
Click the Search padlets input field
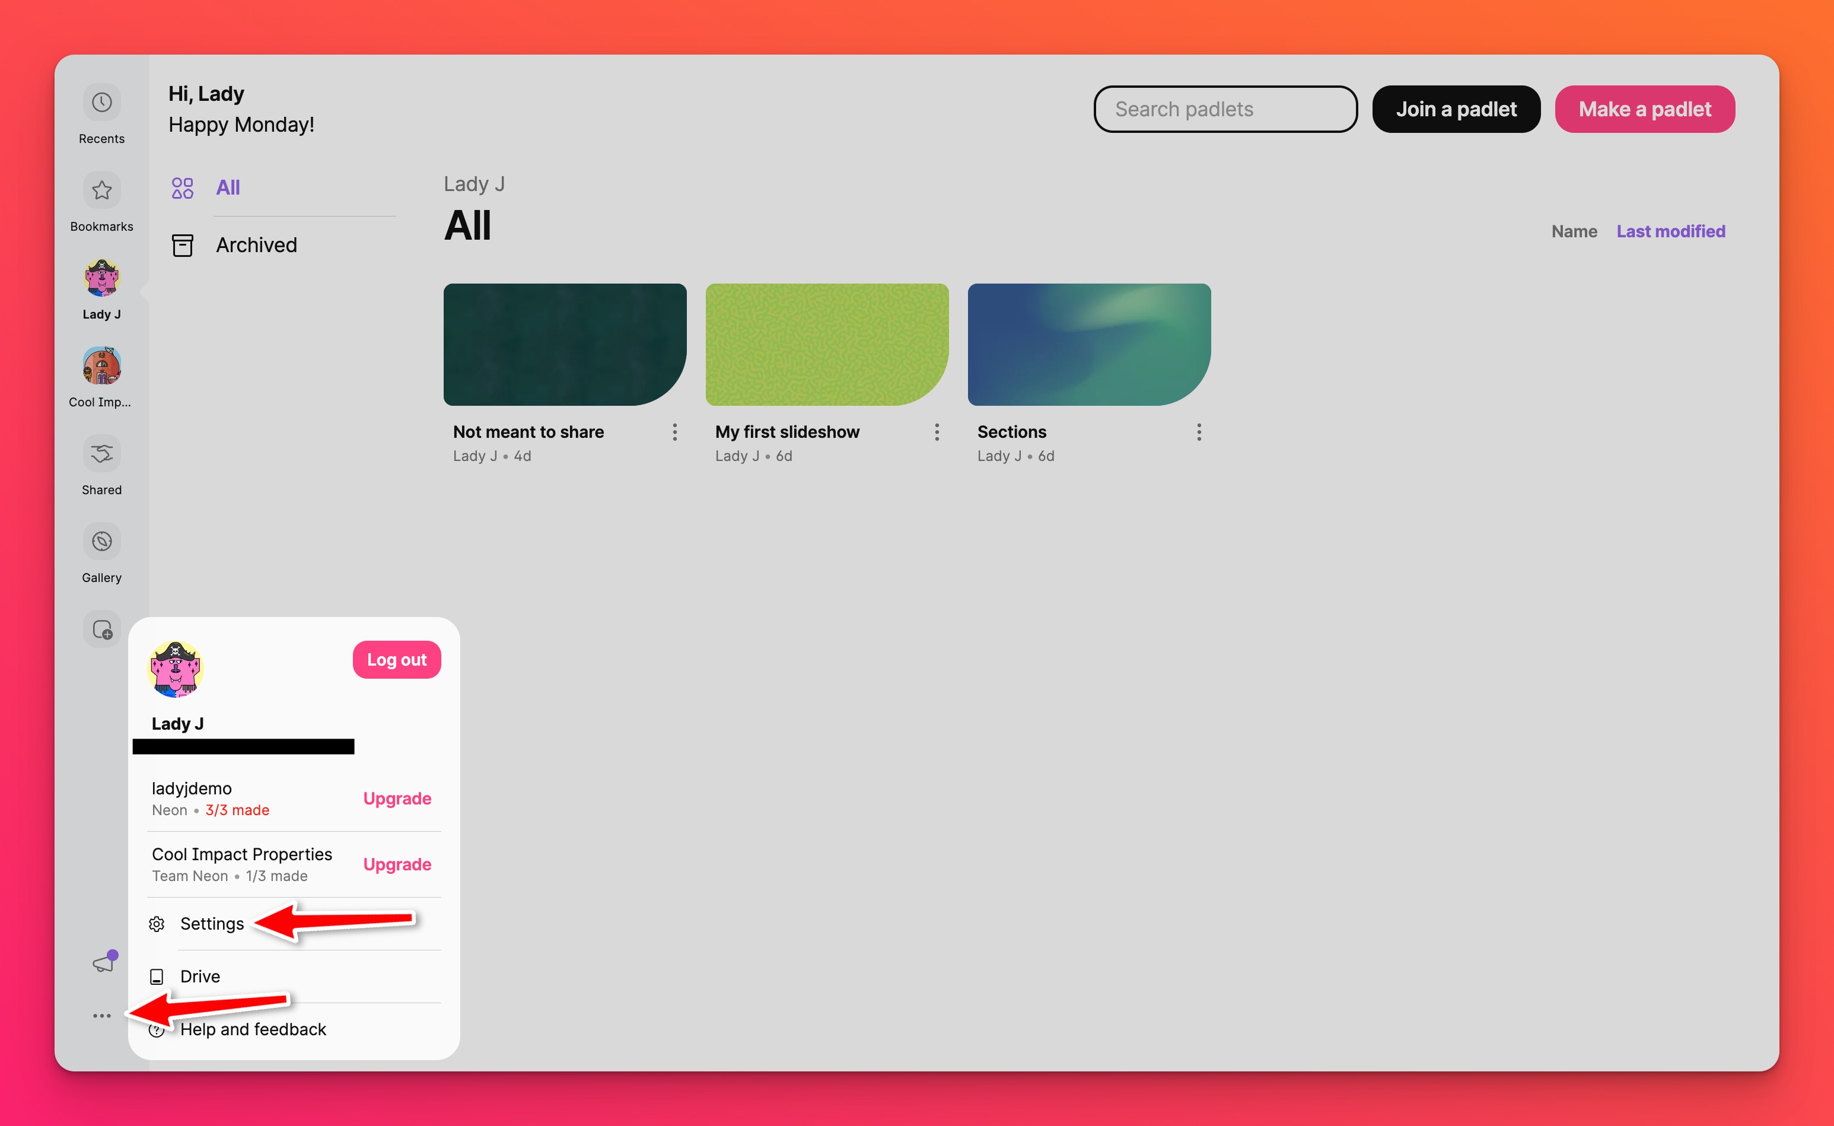[1225, 109]
